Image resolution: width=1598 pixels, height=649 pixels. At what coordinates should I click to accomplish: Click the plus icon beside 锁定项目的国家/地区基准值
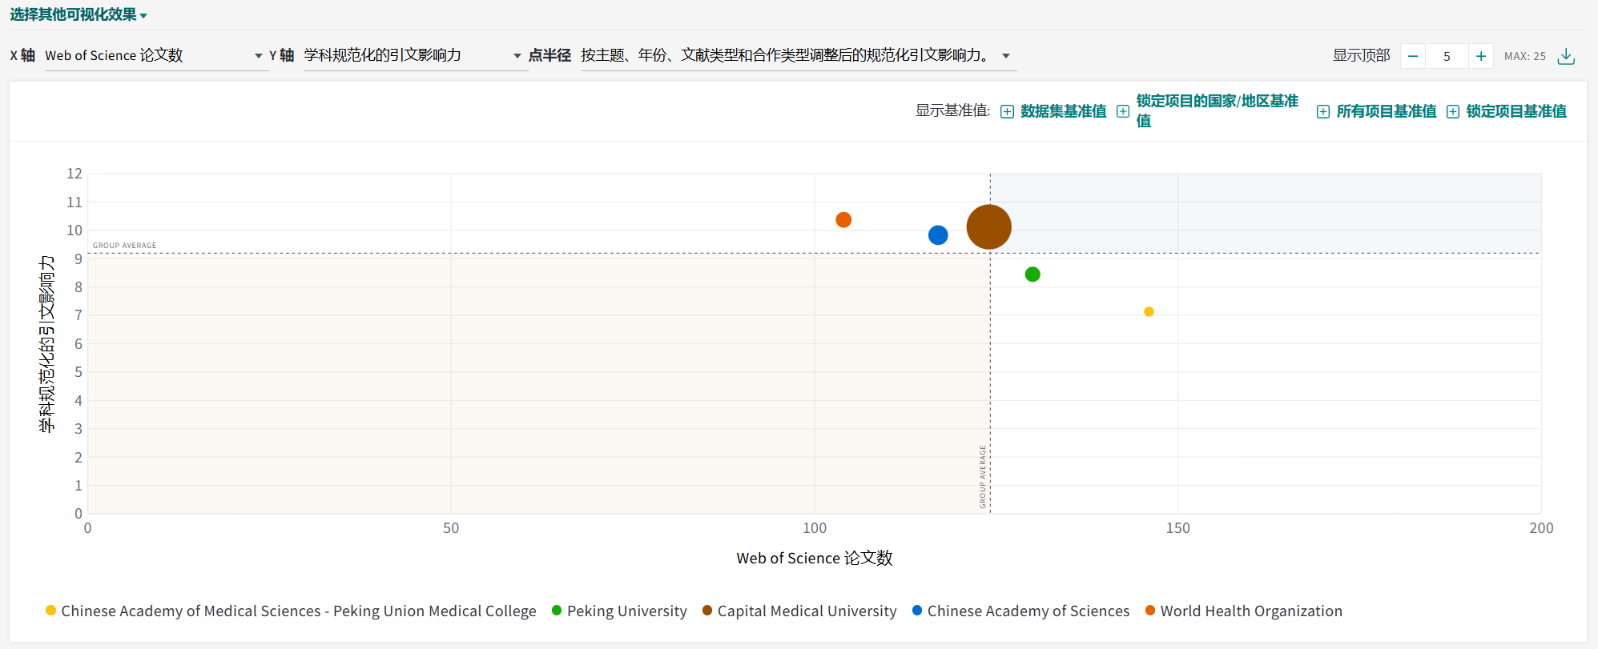[1123, 111]
